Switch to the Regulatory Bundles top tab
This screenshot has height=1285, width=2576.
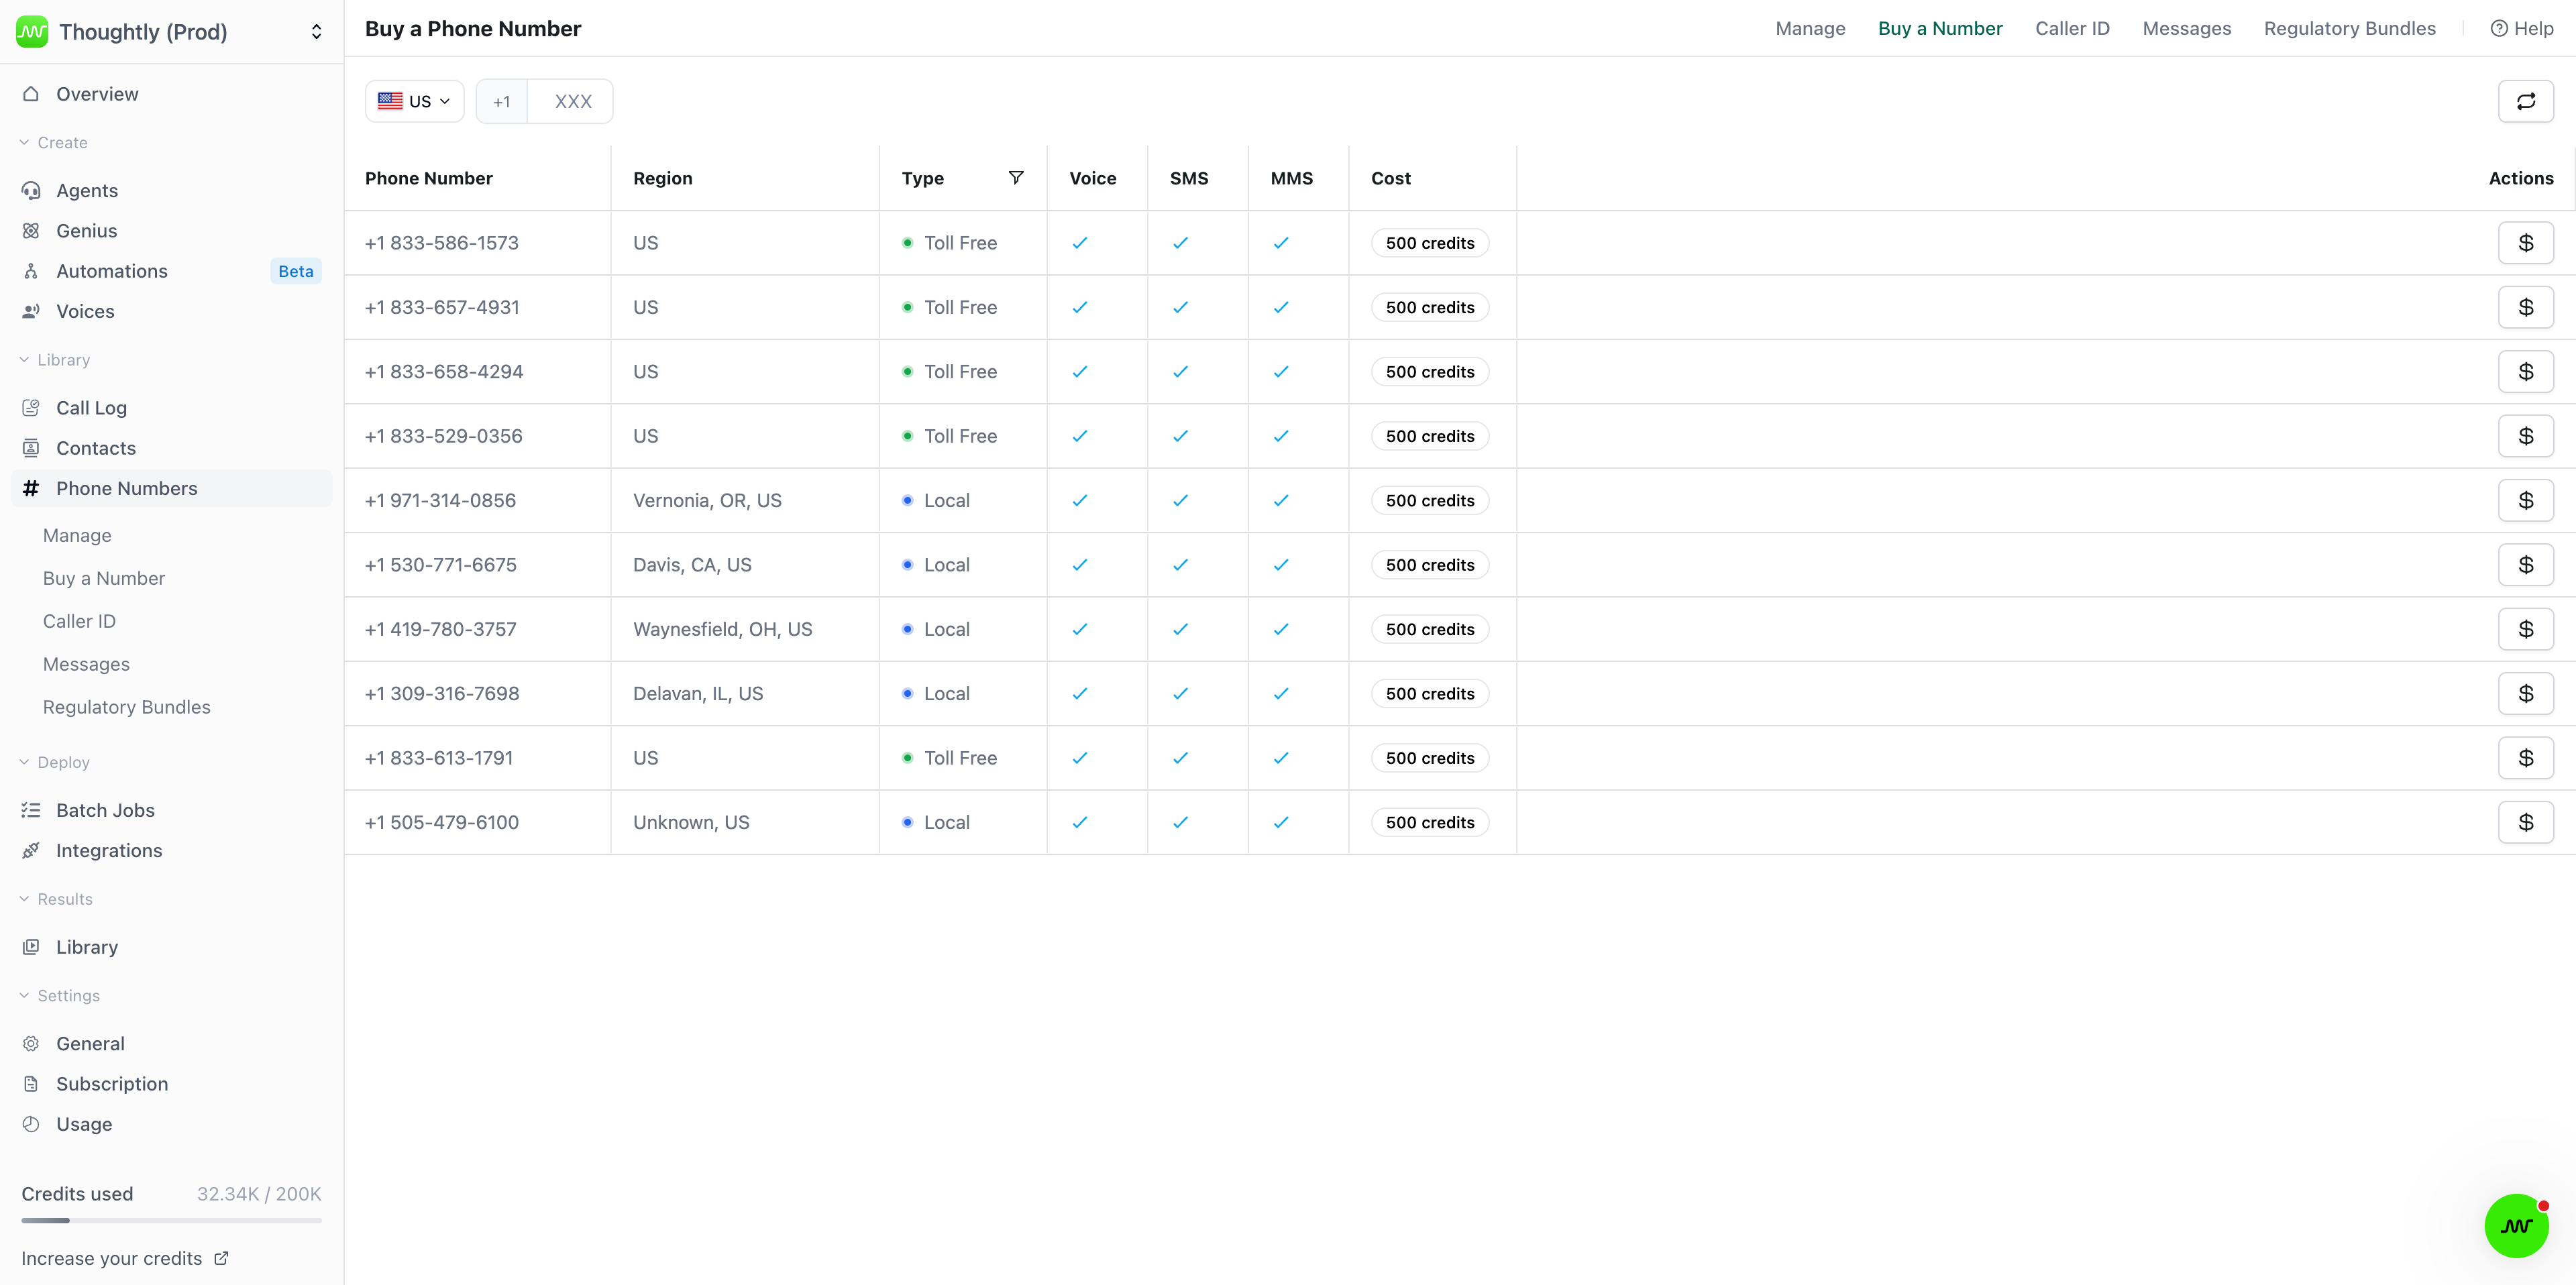(x=2349, y=28)
